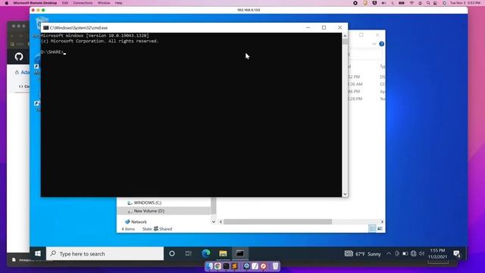This screenshot has height=273, width=485.
Task: Select the Command Prompt taskbar icon
Action: pyautogui.click(x=240, y=253)
